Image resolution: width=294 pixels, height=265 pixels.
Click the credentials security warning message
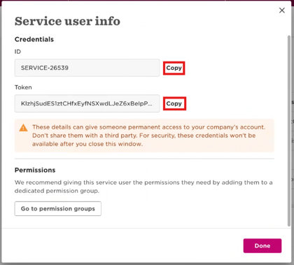coord(149,136)
